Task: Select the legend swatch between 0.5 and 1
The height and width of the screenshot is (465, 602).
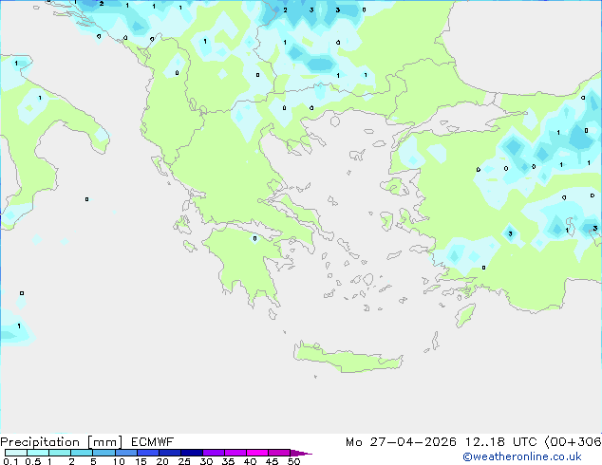Action: pyautogui.click(x=38, y=453)
